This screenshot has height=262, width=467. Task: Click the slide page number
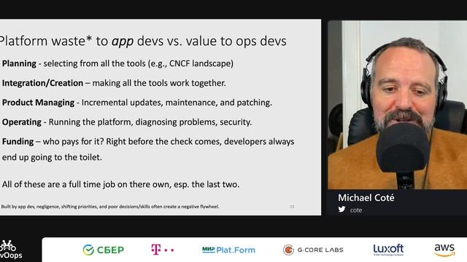[x=292, y=207]
